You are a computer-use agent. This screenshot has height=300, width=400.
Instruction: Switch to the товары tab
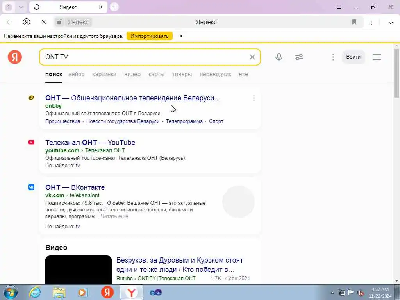click(x=182, y=74)
